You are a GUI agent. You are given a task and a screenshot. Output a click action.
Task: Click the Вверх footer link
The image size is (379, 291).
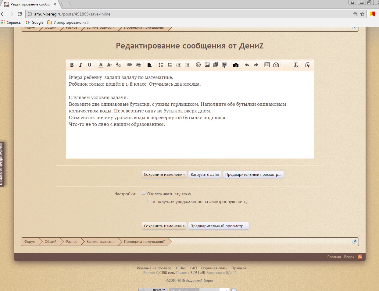(x=349, y=257)
